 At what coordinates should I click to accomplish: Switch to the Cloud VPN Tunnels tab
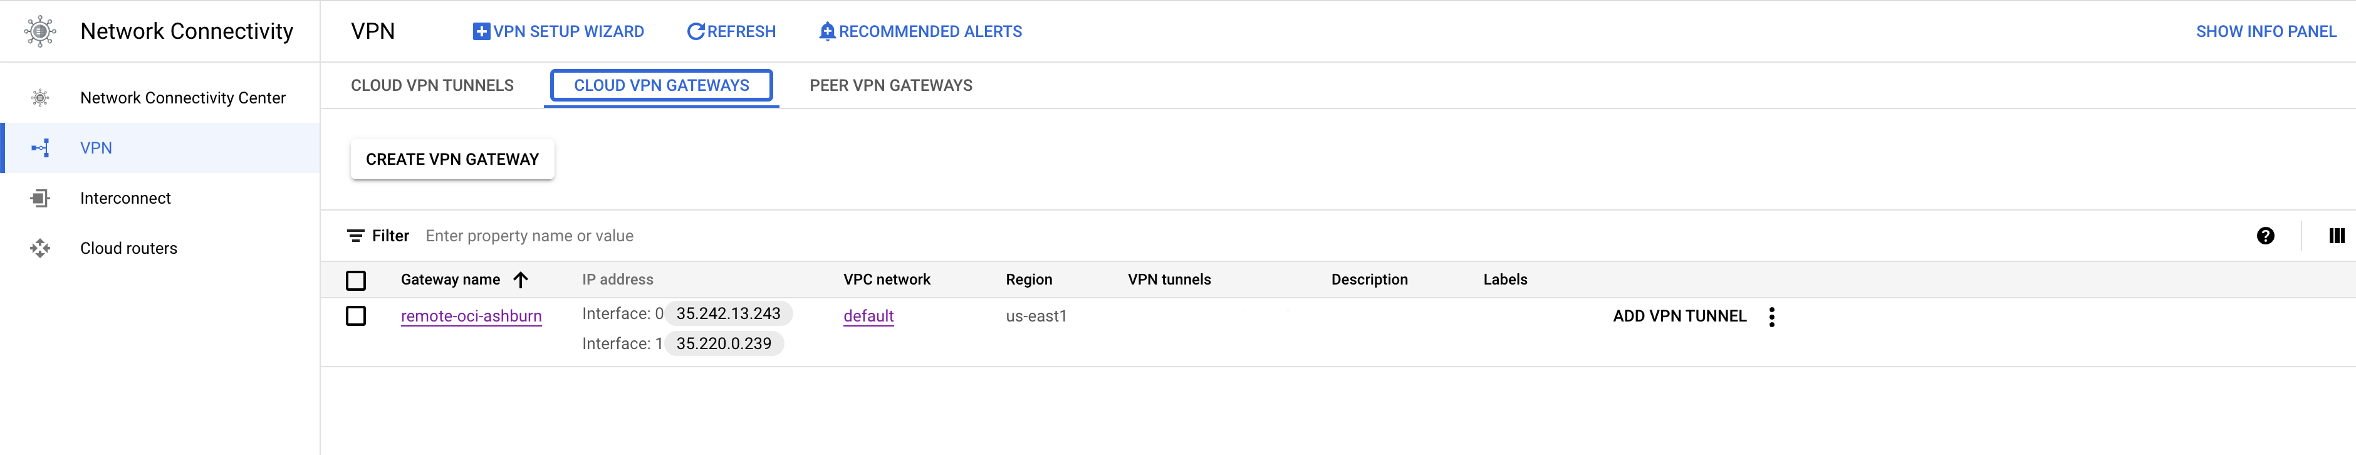[x=430, y=85]
